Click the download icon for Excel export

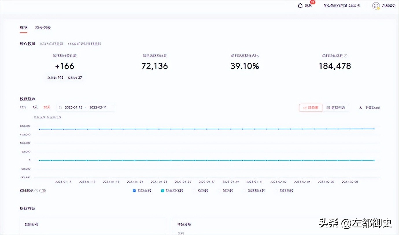[x=361, y=108]
